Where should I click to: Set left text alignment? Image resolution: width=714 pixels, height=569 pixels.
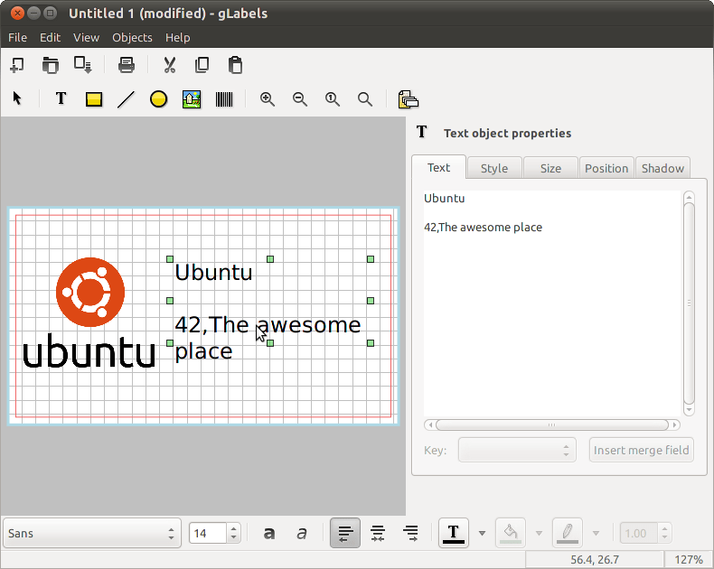[345, 533]
